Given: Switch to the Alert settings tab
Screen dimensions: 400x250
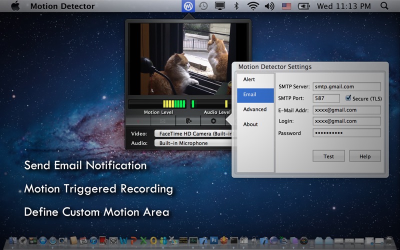Looking at the screenshot, I should [255, 79].
